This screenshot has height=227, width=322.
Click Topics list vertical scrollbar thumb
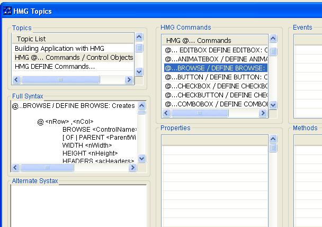[139, 48]
